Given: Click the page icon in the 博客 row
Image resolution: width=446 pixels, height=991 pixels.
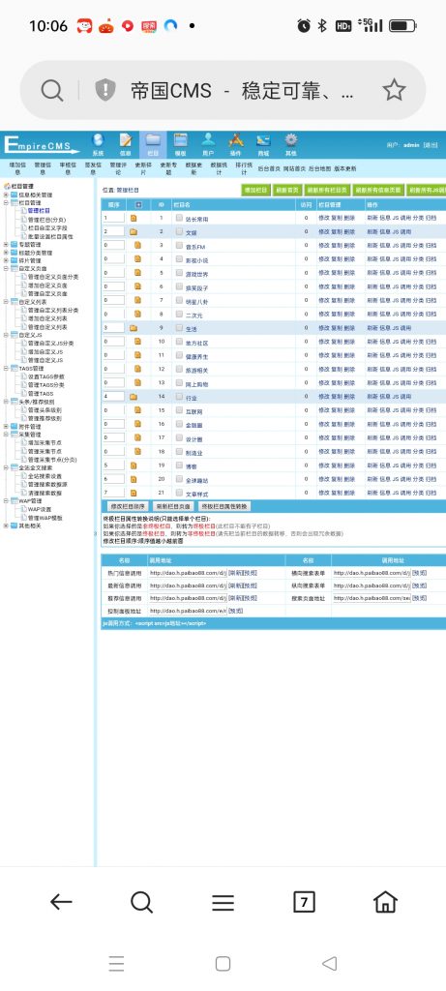Looking at the screenshot, I should coord(134,465).
